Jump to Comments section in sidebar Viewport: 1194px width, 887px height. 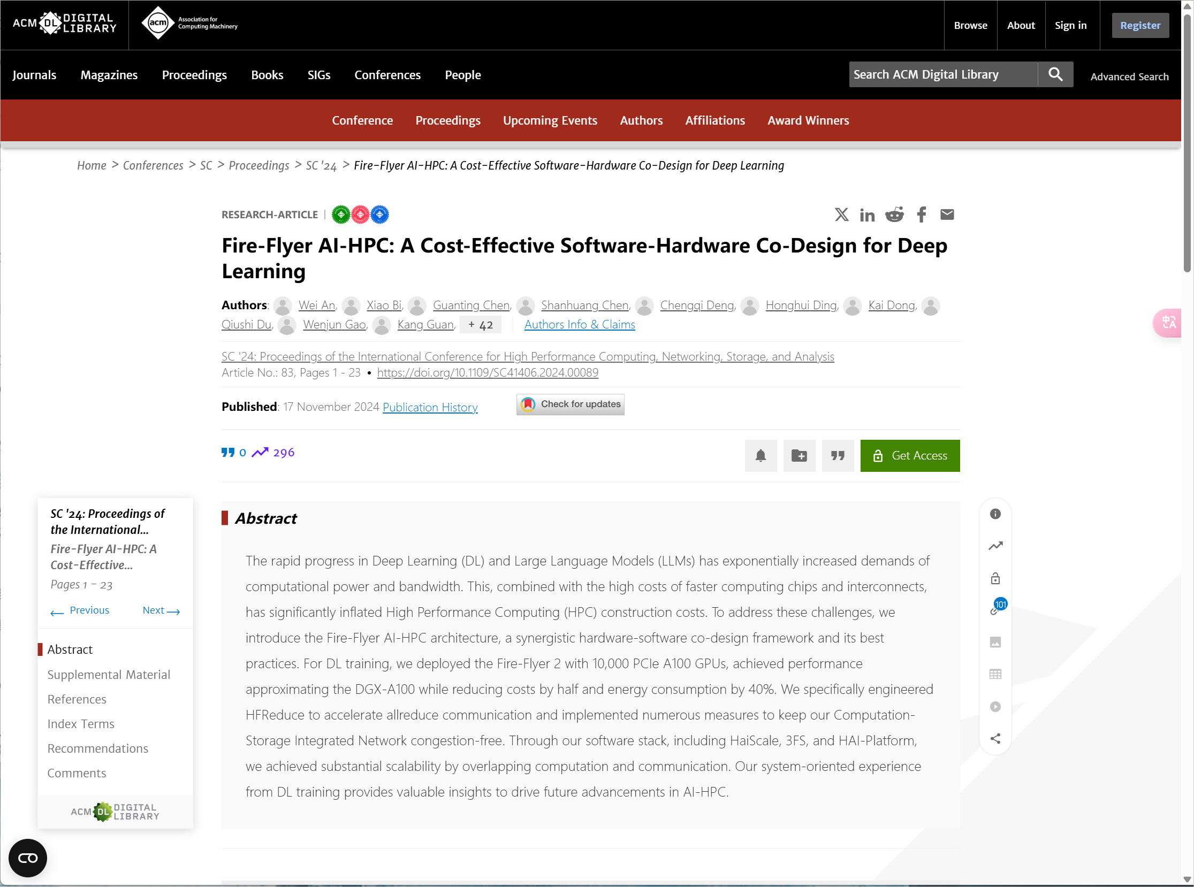click(77, 773)
